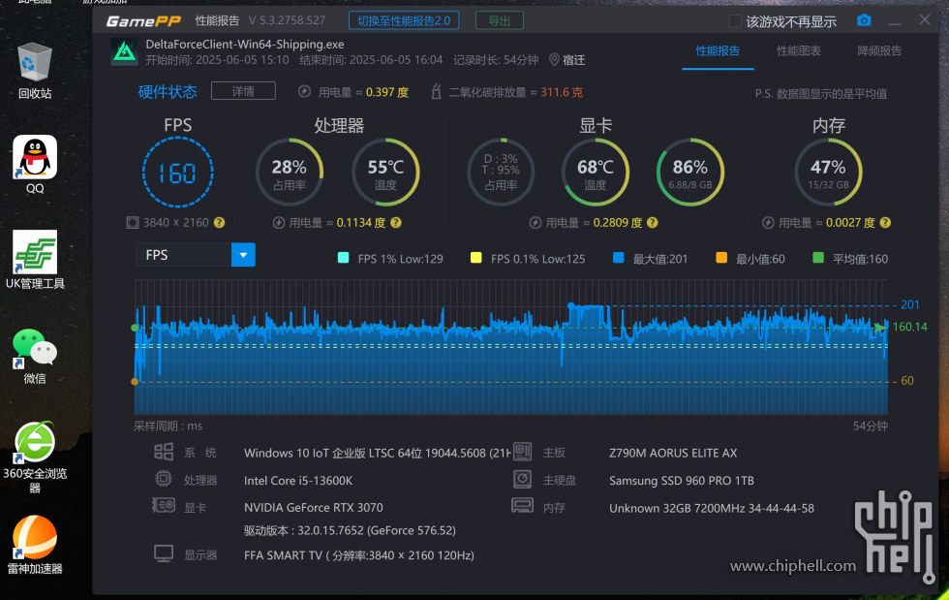This screenshot has width=949, height=600.
Task: Tick the 该游戏不再显示 checkbox
Action: click(735, 21)
